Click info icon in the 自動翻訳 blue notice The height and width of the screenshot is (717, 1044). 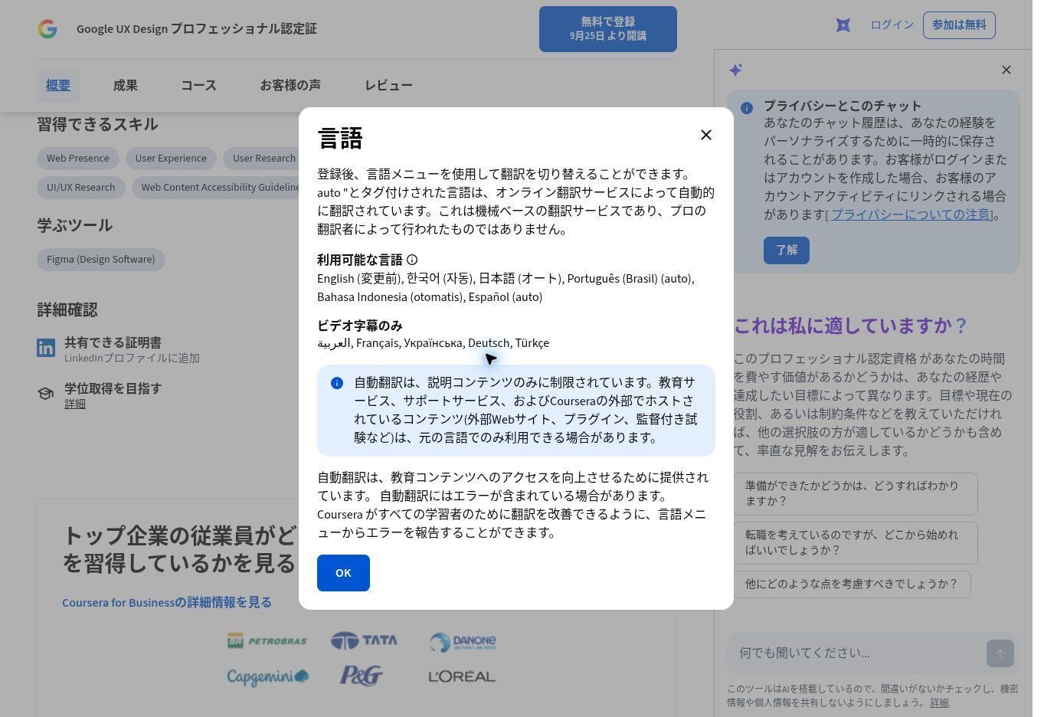pos(337,383)
